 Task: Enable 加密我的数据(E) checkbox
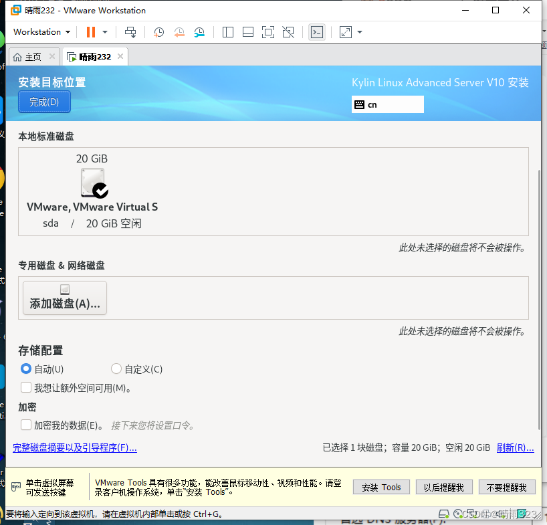(x=26, y=425)
